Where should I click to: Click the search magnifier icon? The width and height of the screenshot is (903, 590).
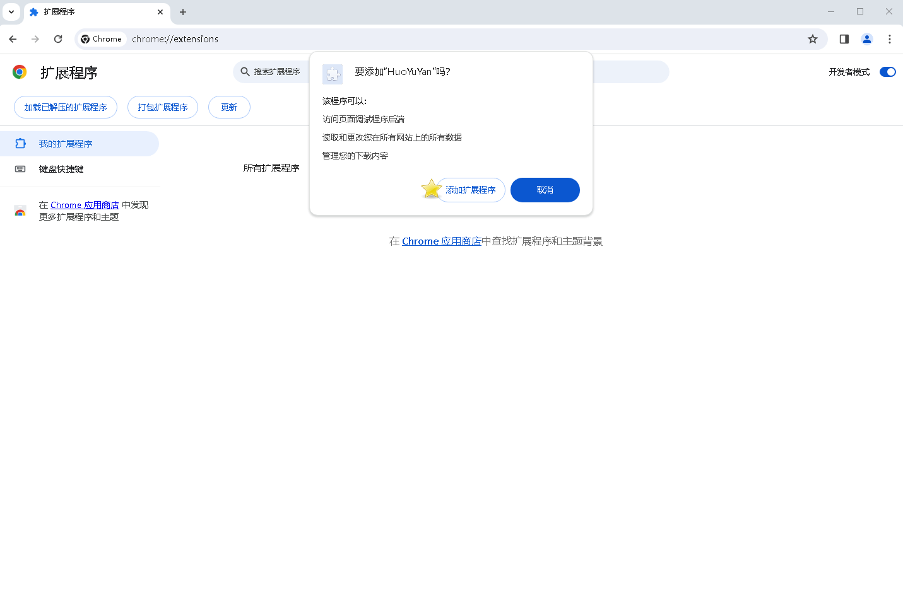tap(245, 72)
